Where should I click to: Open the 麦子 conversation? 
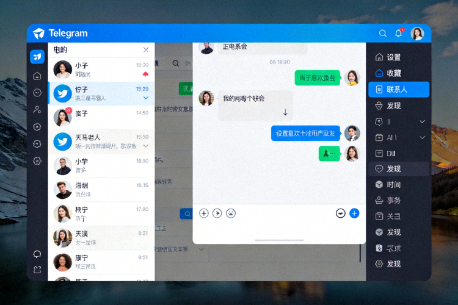point(101,118)
